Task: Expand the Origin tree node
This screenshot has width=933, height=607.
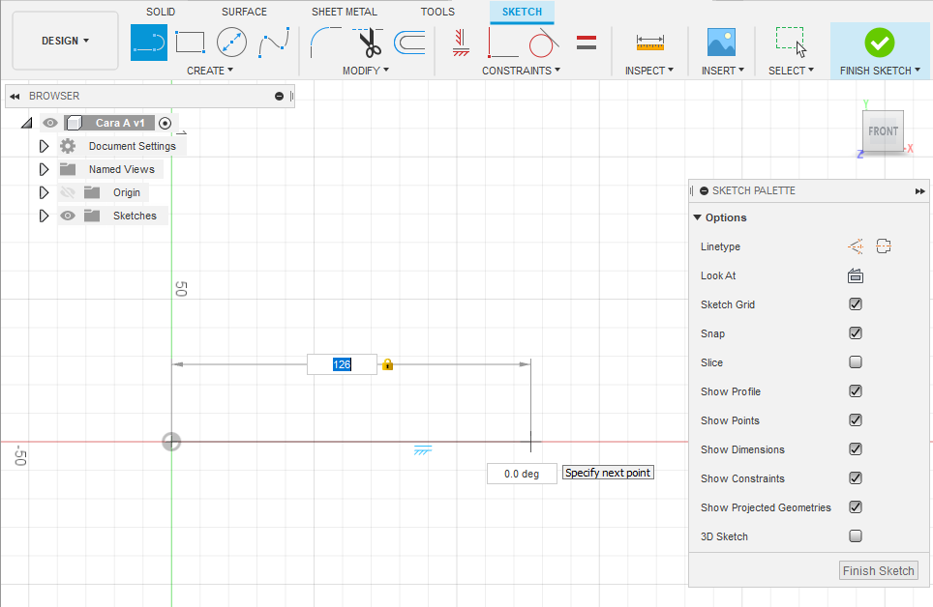Action: (x=44, y=192)
